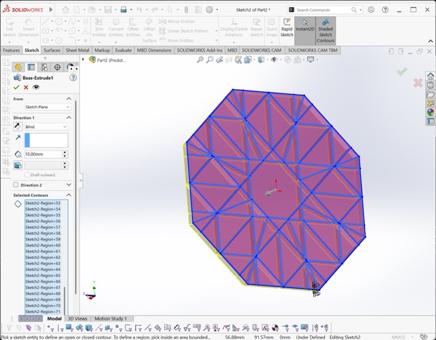Click the Zoom to Area icon
The height and width of the screenshot is (340, 436).
(x=210, y=59)
